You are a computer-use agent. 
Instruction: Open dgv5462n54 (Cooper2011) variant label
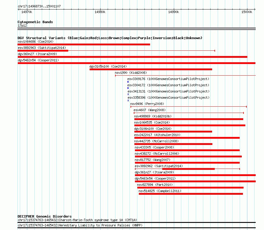click(38, 60)
